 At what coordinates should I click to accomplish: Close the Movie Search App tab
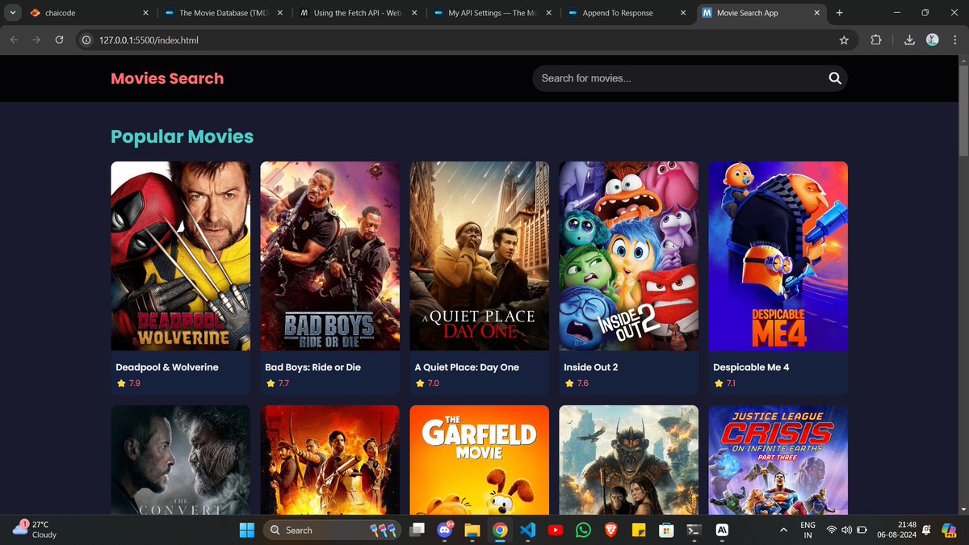tap(818, 13)
